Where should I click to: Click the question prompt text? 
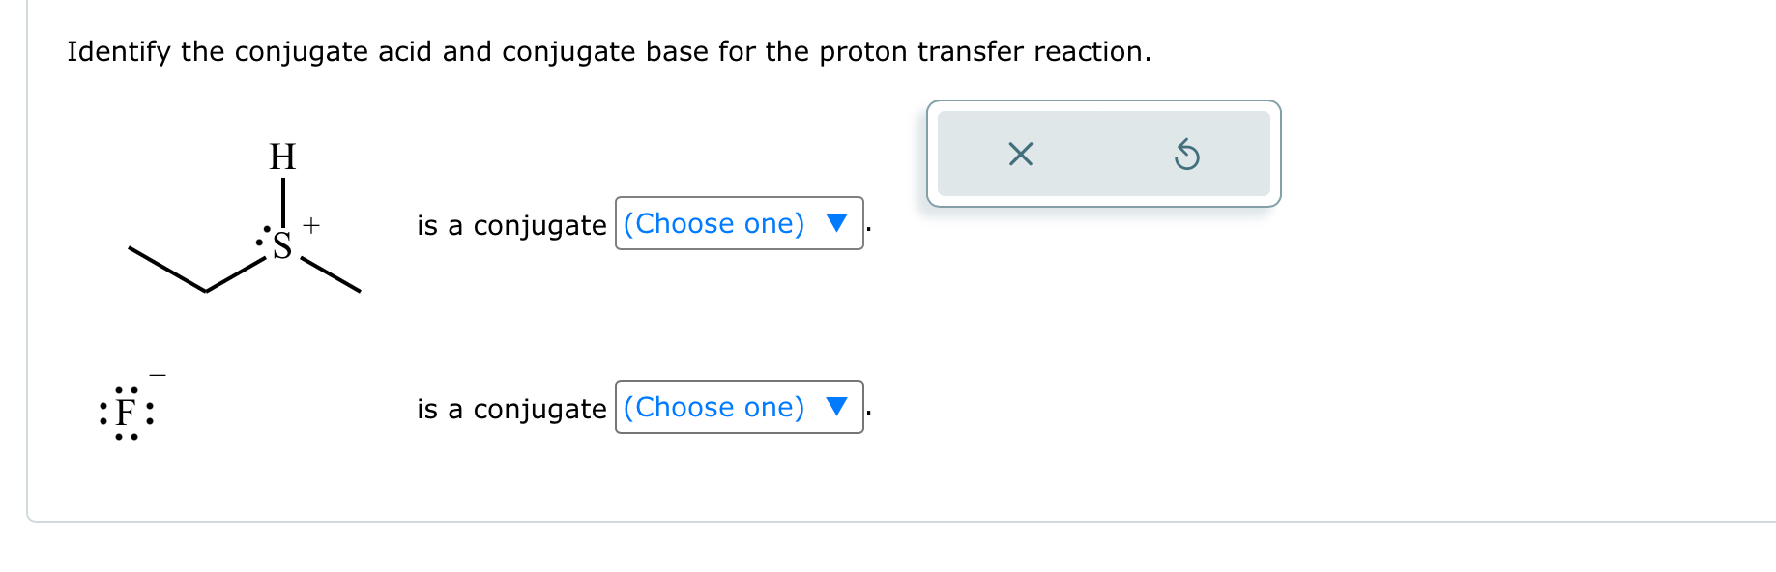pos(609,51)
